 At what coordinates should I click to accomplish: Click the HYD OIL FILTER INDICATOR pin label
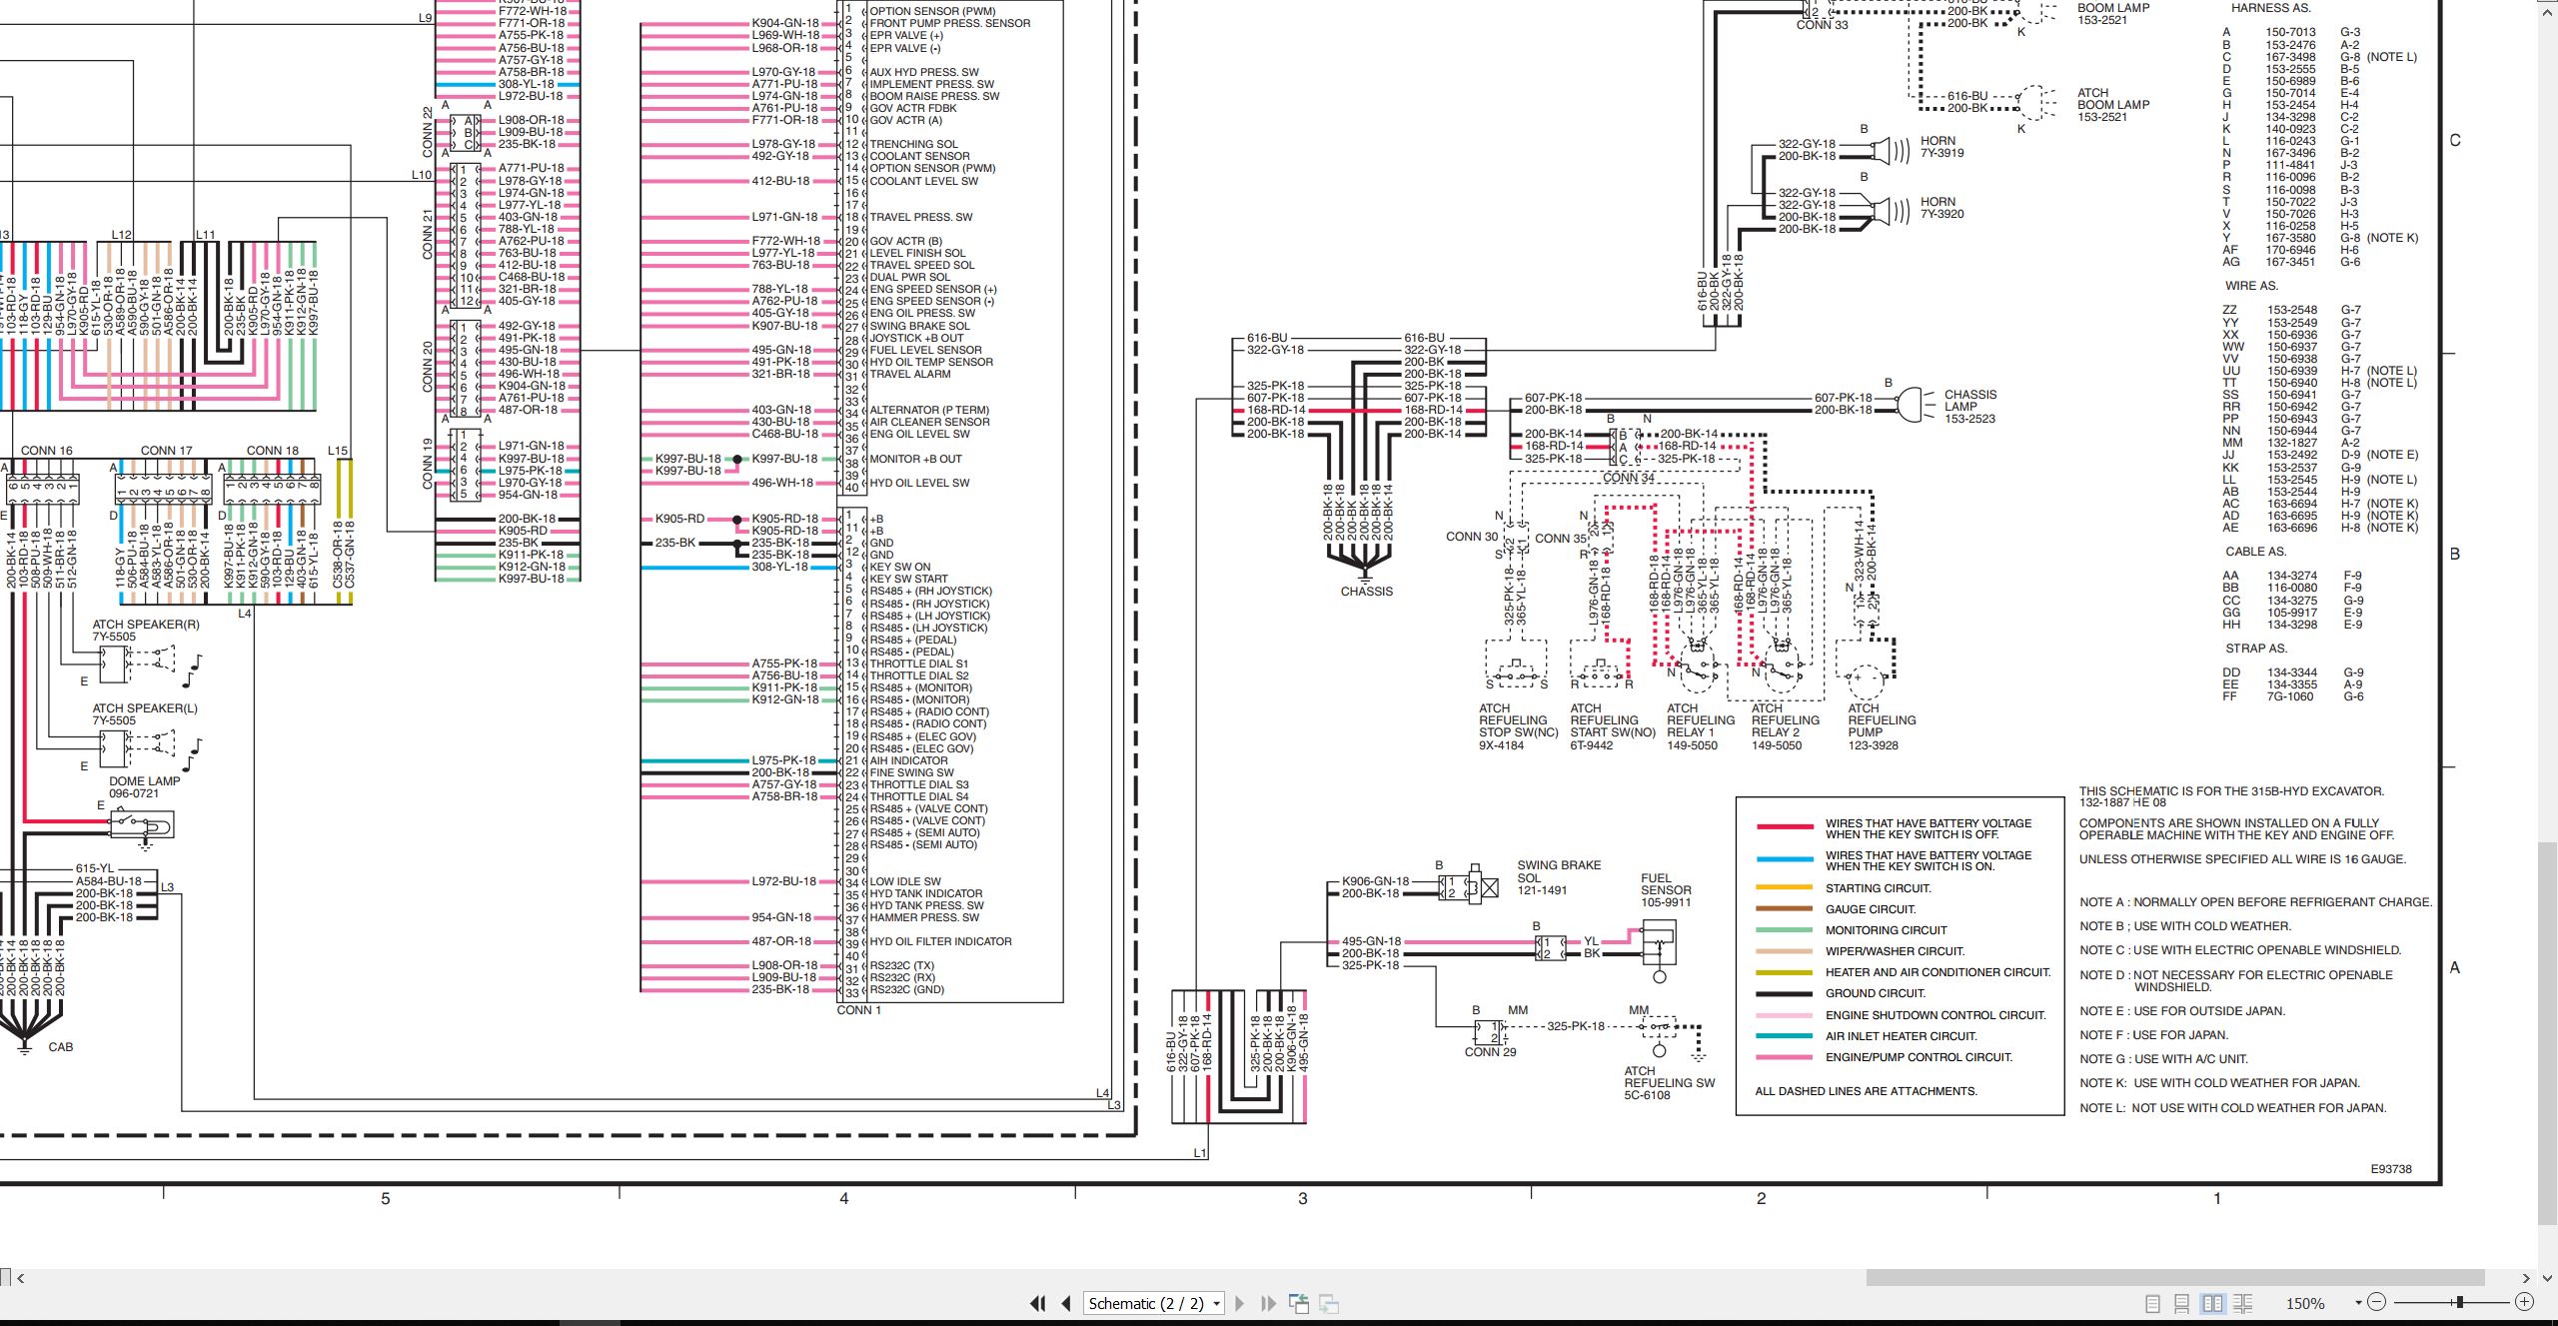click(x=940, y=941)
